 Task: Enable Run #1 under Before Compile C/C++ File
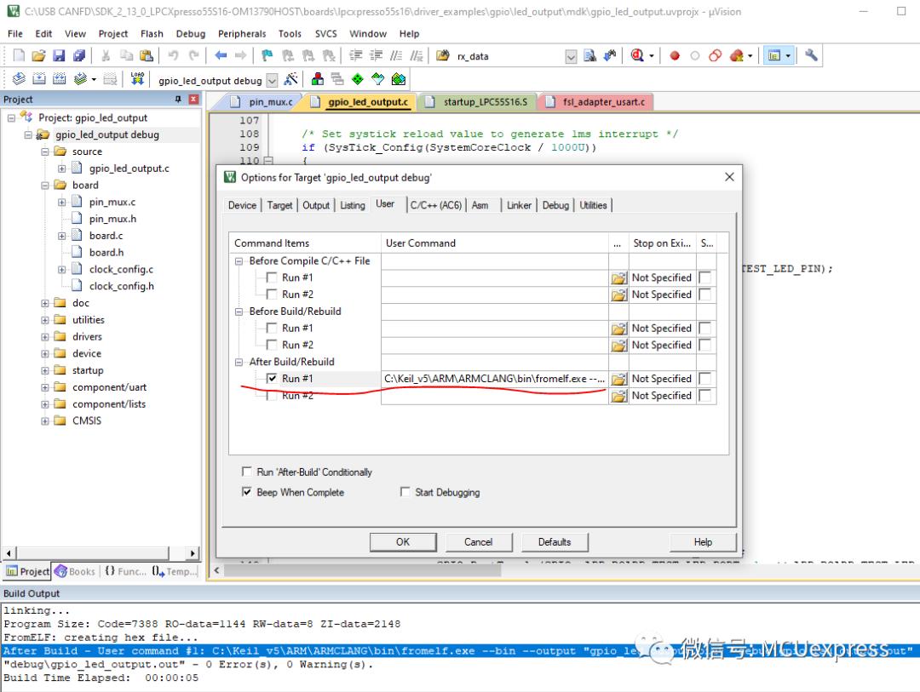272,277
